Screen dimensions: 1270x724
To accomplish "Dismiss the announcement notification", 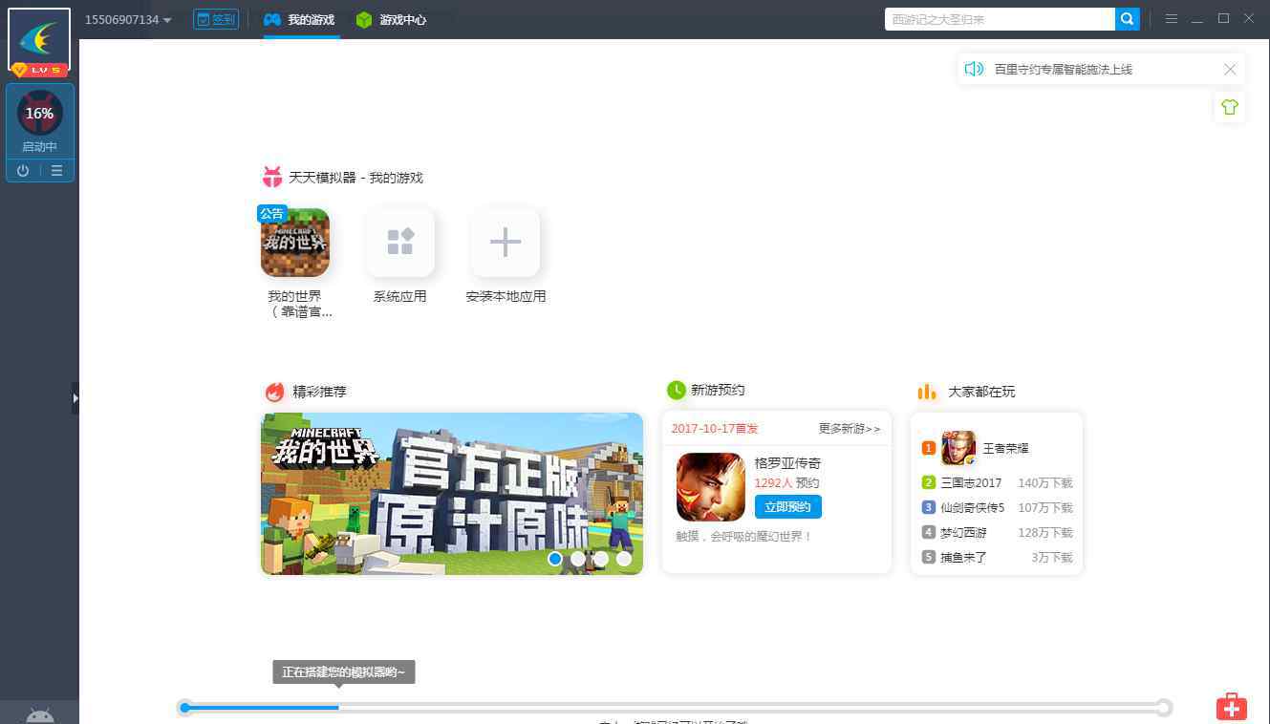I will pos(1230,69).
